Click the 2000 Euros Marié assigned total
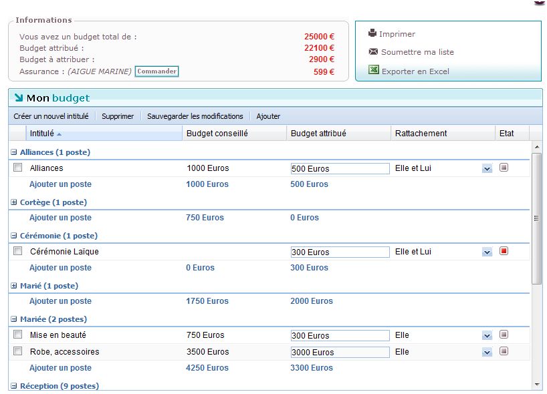 312,301
